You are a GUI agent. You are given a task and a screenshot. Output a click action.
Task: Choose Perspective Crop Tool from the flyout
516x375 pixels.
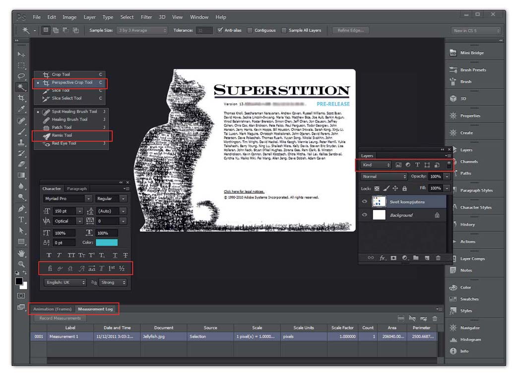pyautogui.click(x=70, y=83)
